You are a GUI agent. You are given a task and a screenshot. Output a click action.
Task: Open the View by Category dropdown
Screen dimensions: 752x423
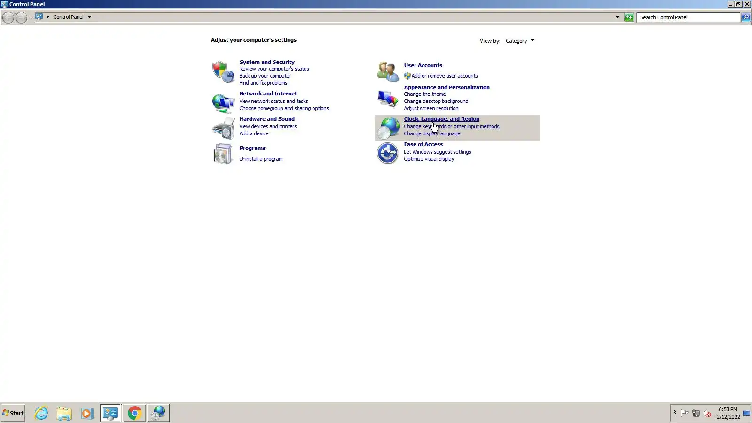click(520, 41)
